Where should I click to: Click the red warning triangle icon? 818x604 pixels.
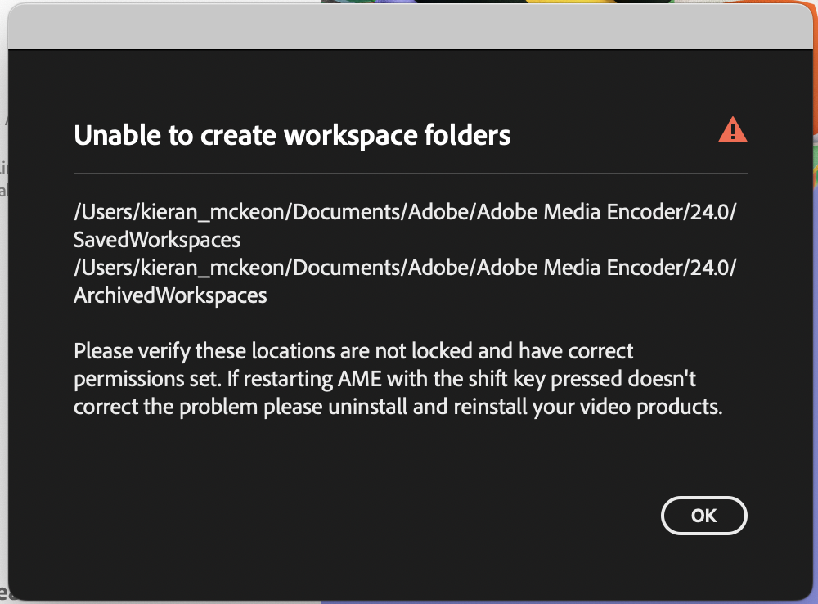coord(732,130)
